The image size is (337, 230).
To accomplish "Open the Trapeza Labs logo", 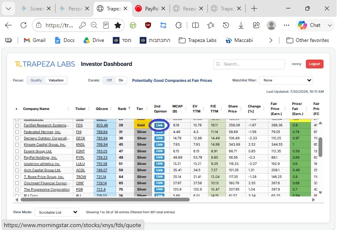I will pos(45,64).
